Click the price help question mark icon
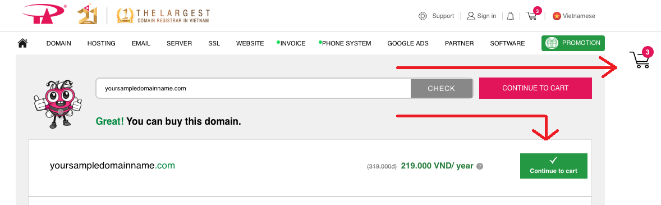Viewport: 661px width, 205px height. [x=480, y=166]
